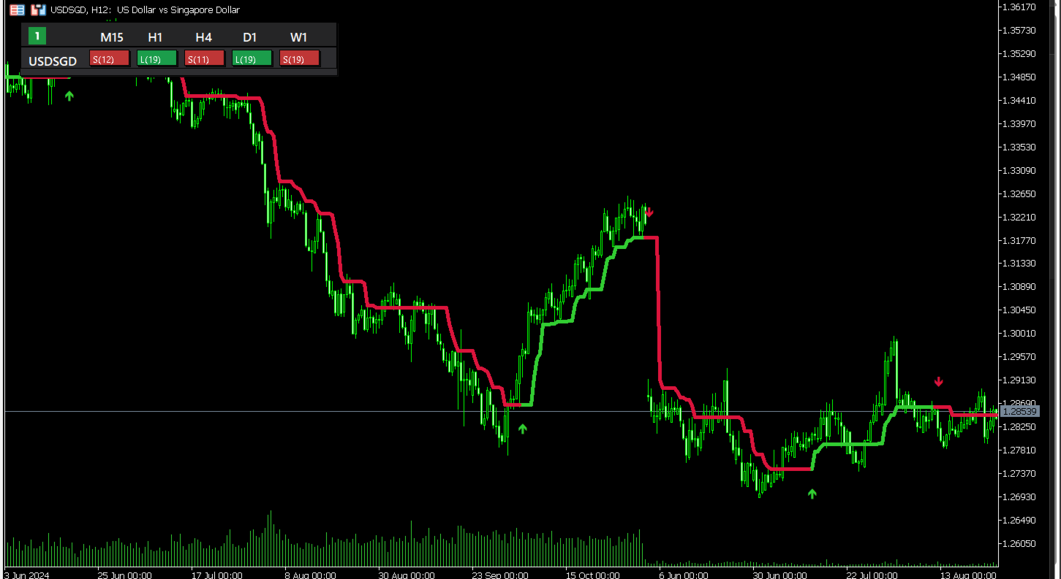Click the '3 Jun 2024' date label
The width and height of the screenshot is (1061, 579).
[27, 575]
